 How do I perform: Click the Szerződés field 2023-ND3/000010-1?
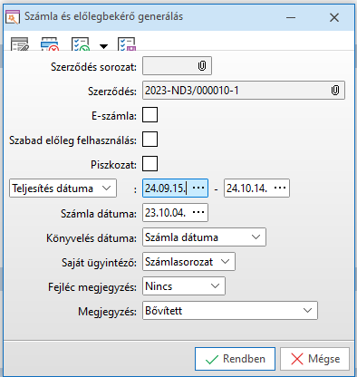pyautogui.click(x=244, y=90)
